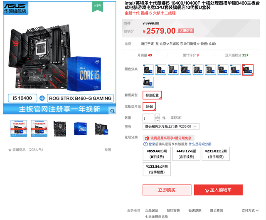The image size is (266, 220).
Task: Click the 加入购物车 add to cart button
Action: [218, 190]
